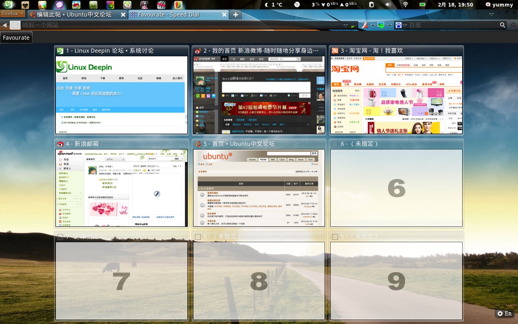Screen dimensions: 518x324
Task: Open the weather indicator showing 1 °C
Action: coord(274,5)
